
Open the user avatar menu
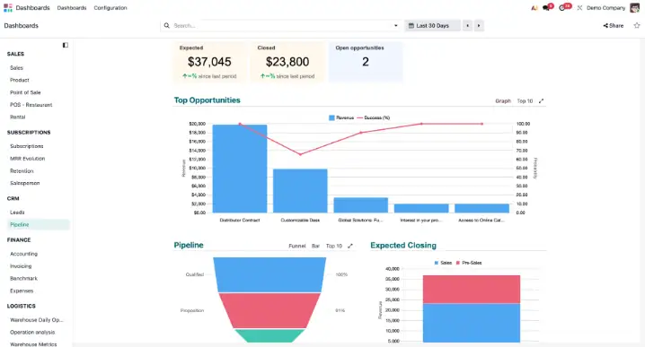(x=635, y=8)
